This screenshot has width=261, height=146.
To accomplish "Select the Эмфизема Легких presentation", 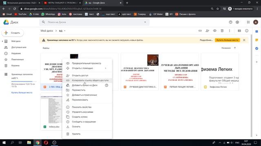I will click(x=220, y=72).
